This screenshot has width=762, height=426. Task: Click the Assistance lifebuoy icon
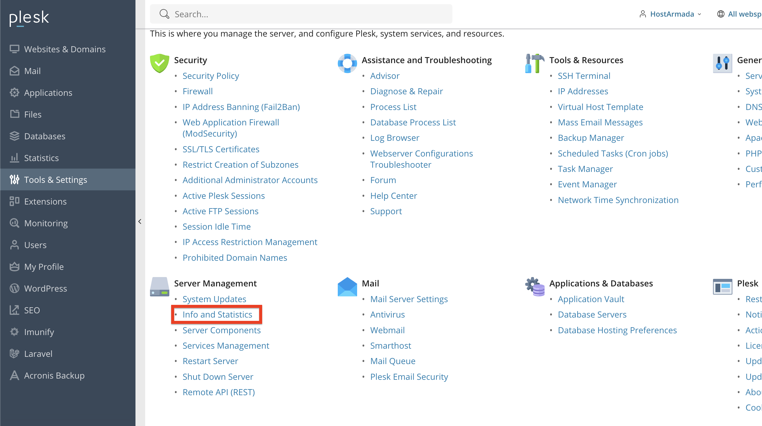347,63
